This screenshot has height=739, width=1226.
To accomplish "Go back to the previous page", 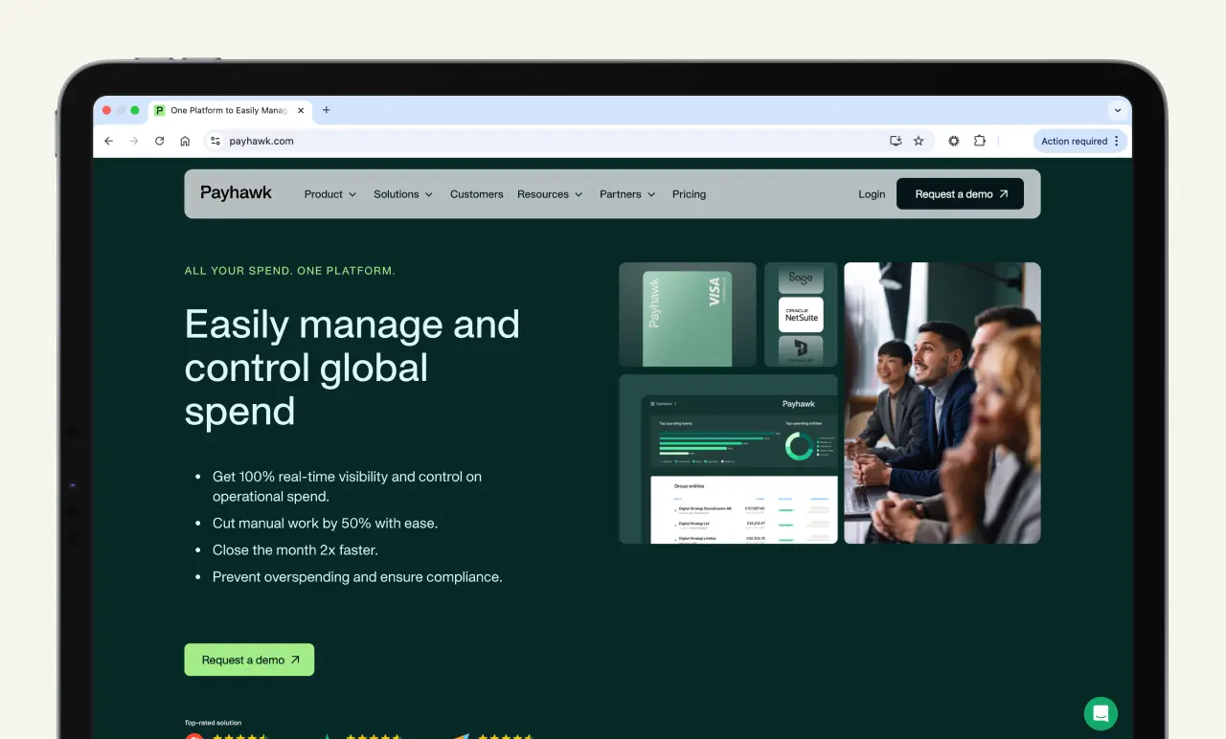I will click(x=108, y=141).
